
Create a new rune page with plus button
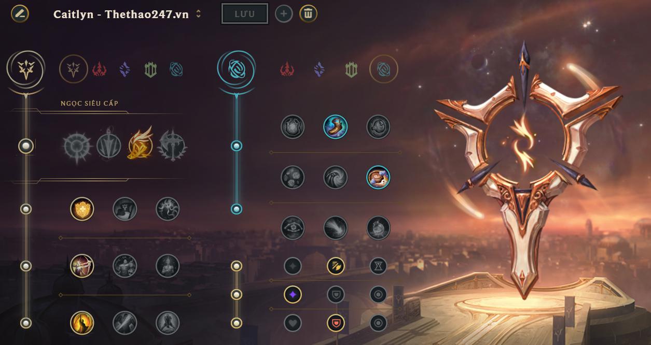(283, 14)
